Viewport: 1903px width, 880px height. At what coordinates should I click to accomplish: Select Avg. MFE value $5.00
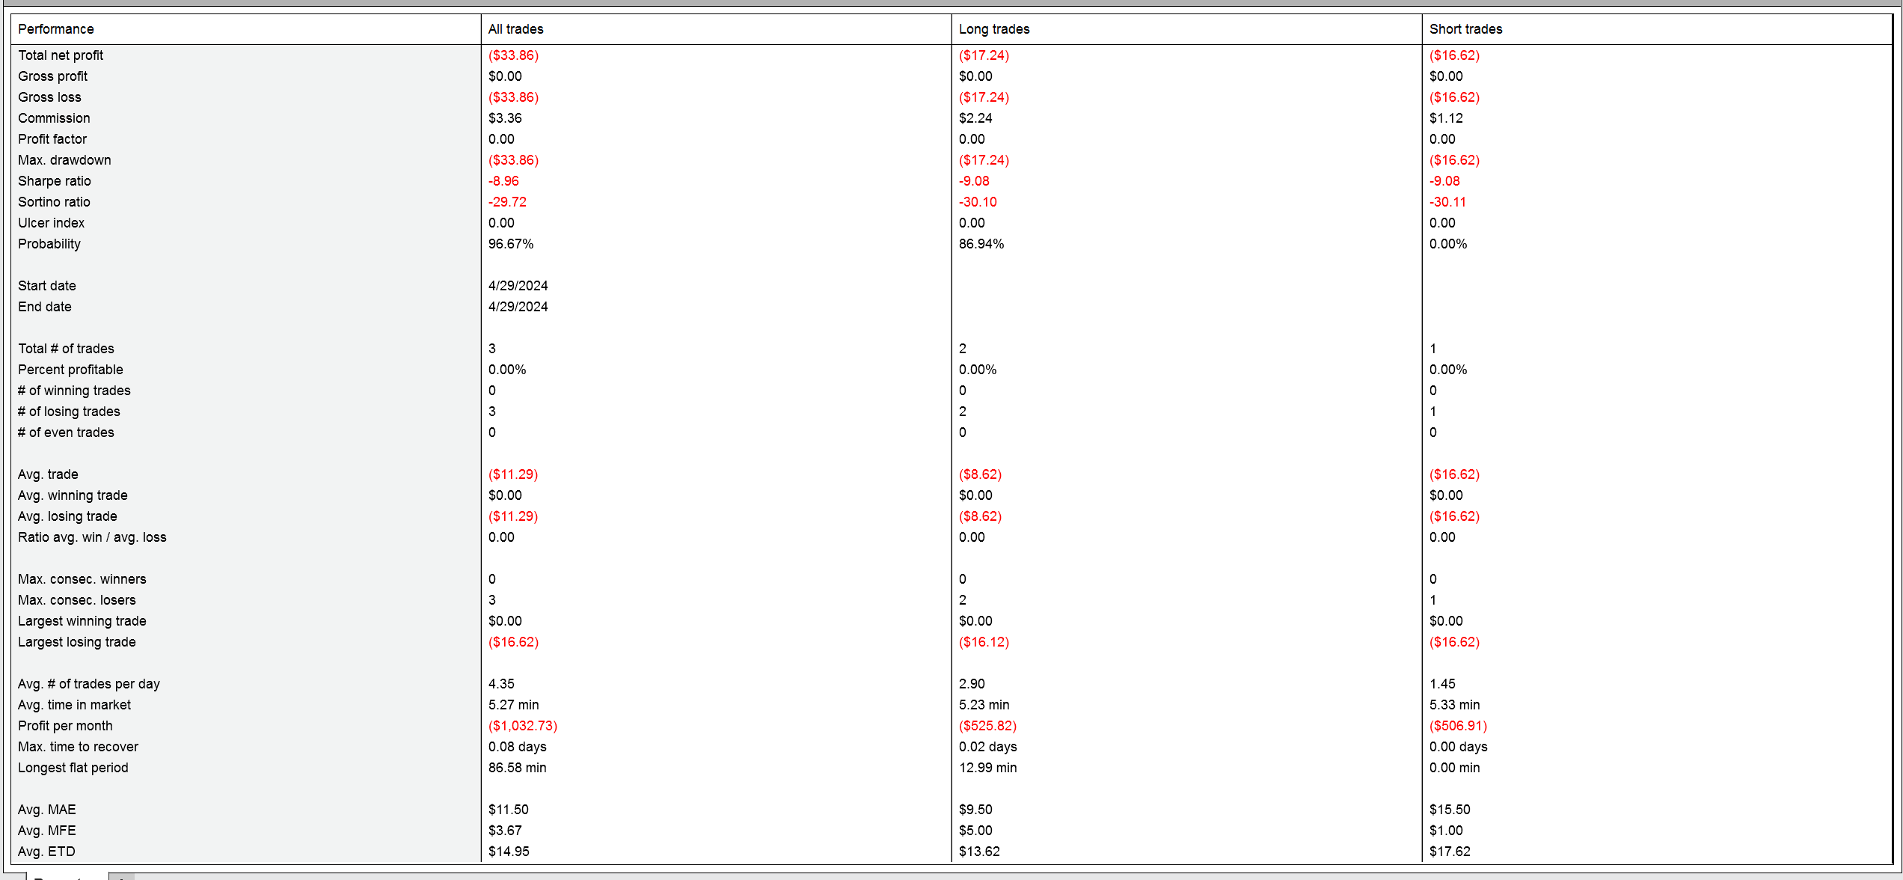[x=975, y=831]
